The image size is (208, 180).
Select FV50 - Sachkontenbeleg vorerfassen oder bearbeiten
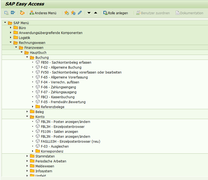click(81, 72)
